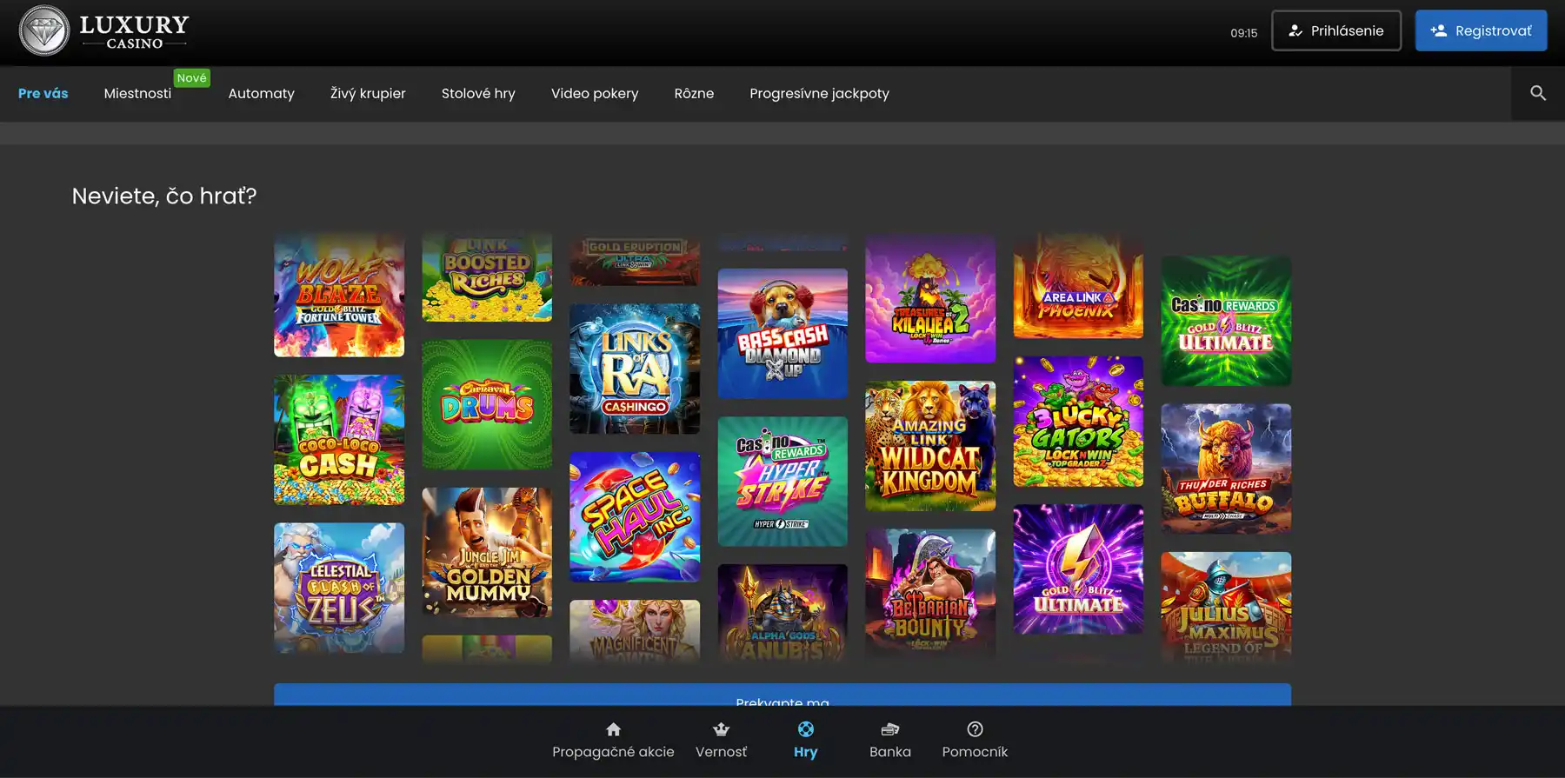
Task: Open green Casino Rewards Gold Blitz Ultimate
Action: pyautogui.click(x=1226, y=321)
